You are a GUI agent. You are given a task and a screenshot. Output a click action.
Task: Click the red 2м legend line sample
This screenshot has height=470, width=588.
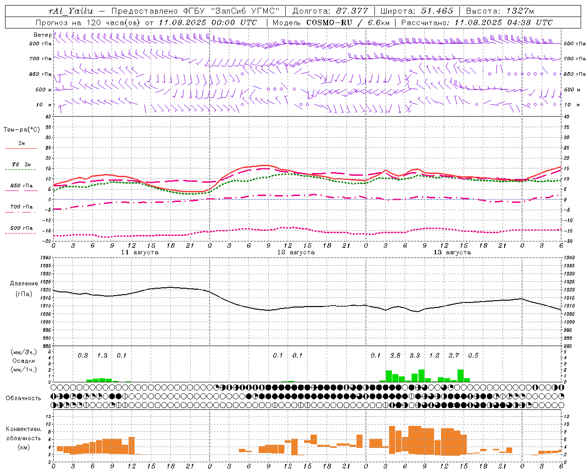coord(21,148)
